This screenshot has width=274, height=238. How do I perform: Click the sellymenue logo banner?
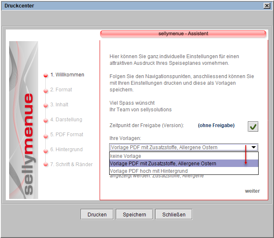(24, 120)
